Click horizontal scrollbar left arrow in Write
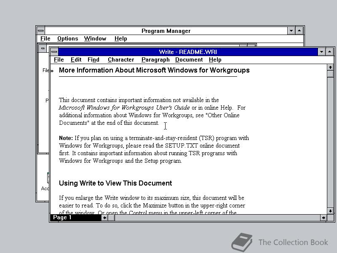The image size is (337, 253). click(x=104, y=218)
